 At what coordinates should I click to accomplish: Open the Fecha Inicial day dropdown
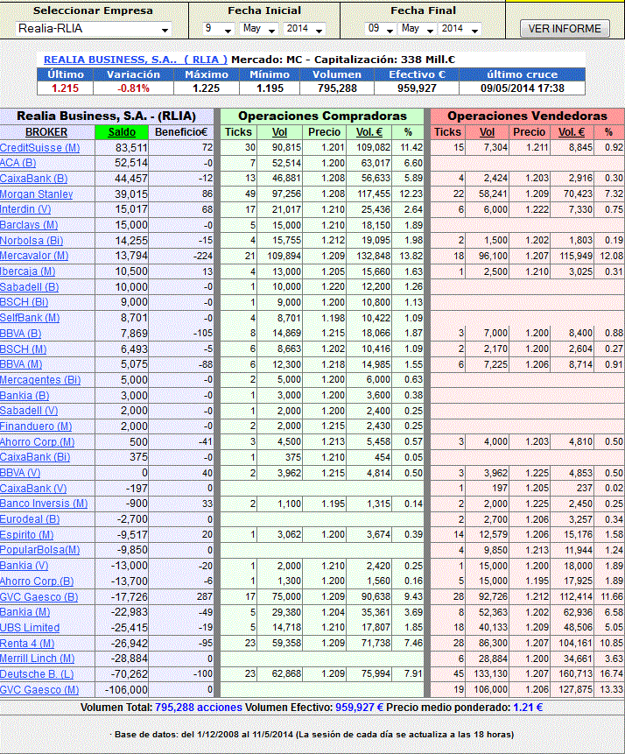click(219, 29)
